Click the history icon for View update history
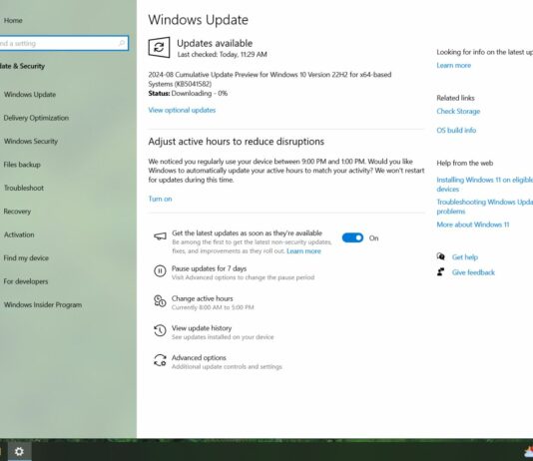This screenshot has height=461, width=533. [160, 330]
